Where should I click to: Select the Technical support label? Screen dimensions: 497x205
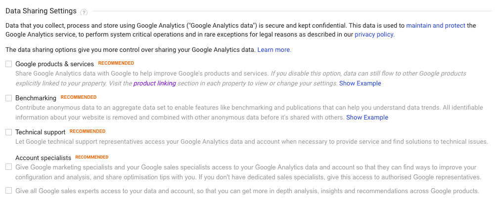(x=40, y=132)
